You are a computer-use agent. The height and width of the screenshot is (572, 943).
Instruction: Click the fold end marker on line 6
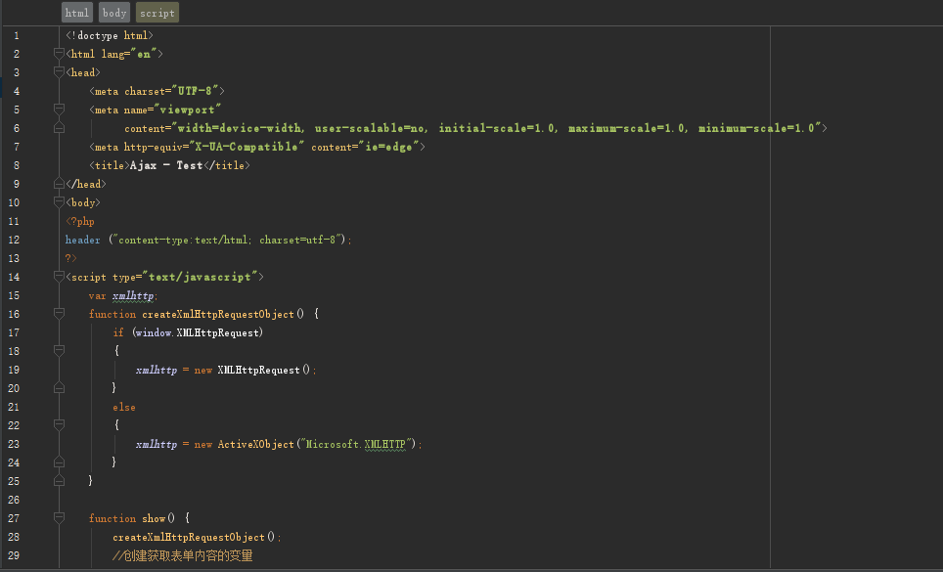59,127
